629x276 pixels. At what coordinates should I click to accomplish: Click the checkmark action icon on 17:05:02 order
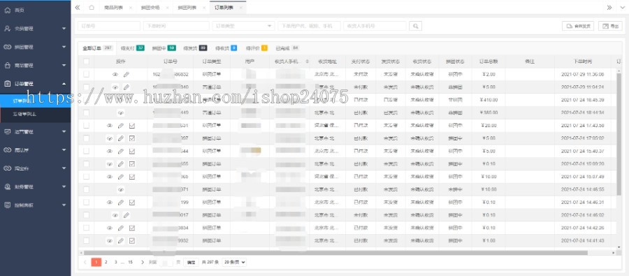132,138
